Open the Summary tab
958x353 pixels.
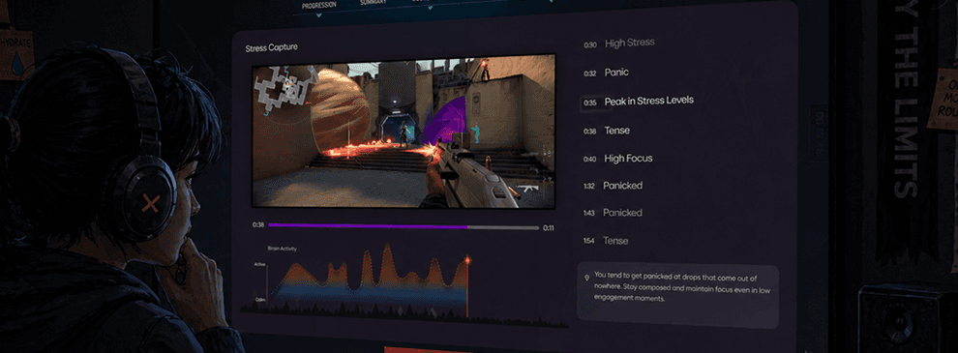point(374,3)
